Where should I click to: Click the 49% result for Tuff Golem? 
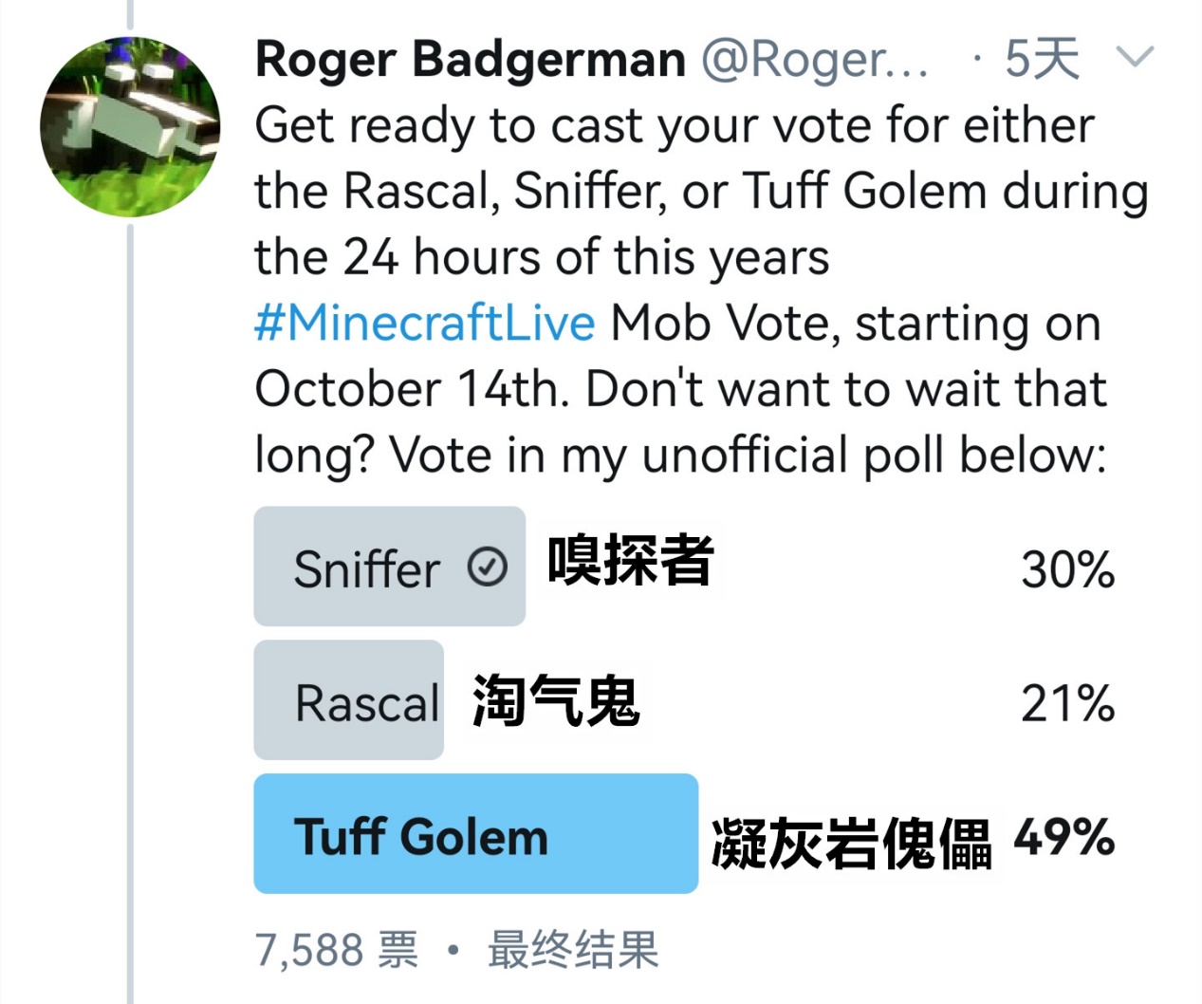(1064, 838)
